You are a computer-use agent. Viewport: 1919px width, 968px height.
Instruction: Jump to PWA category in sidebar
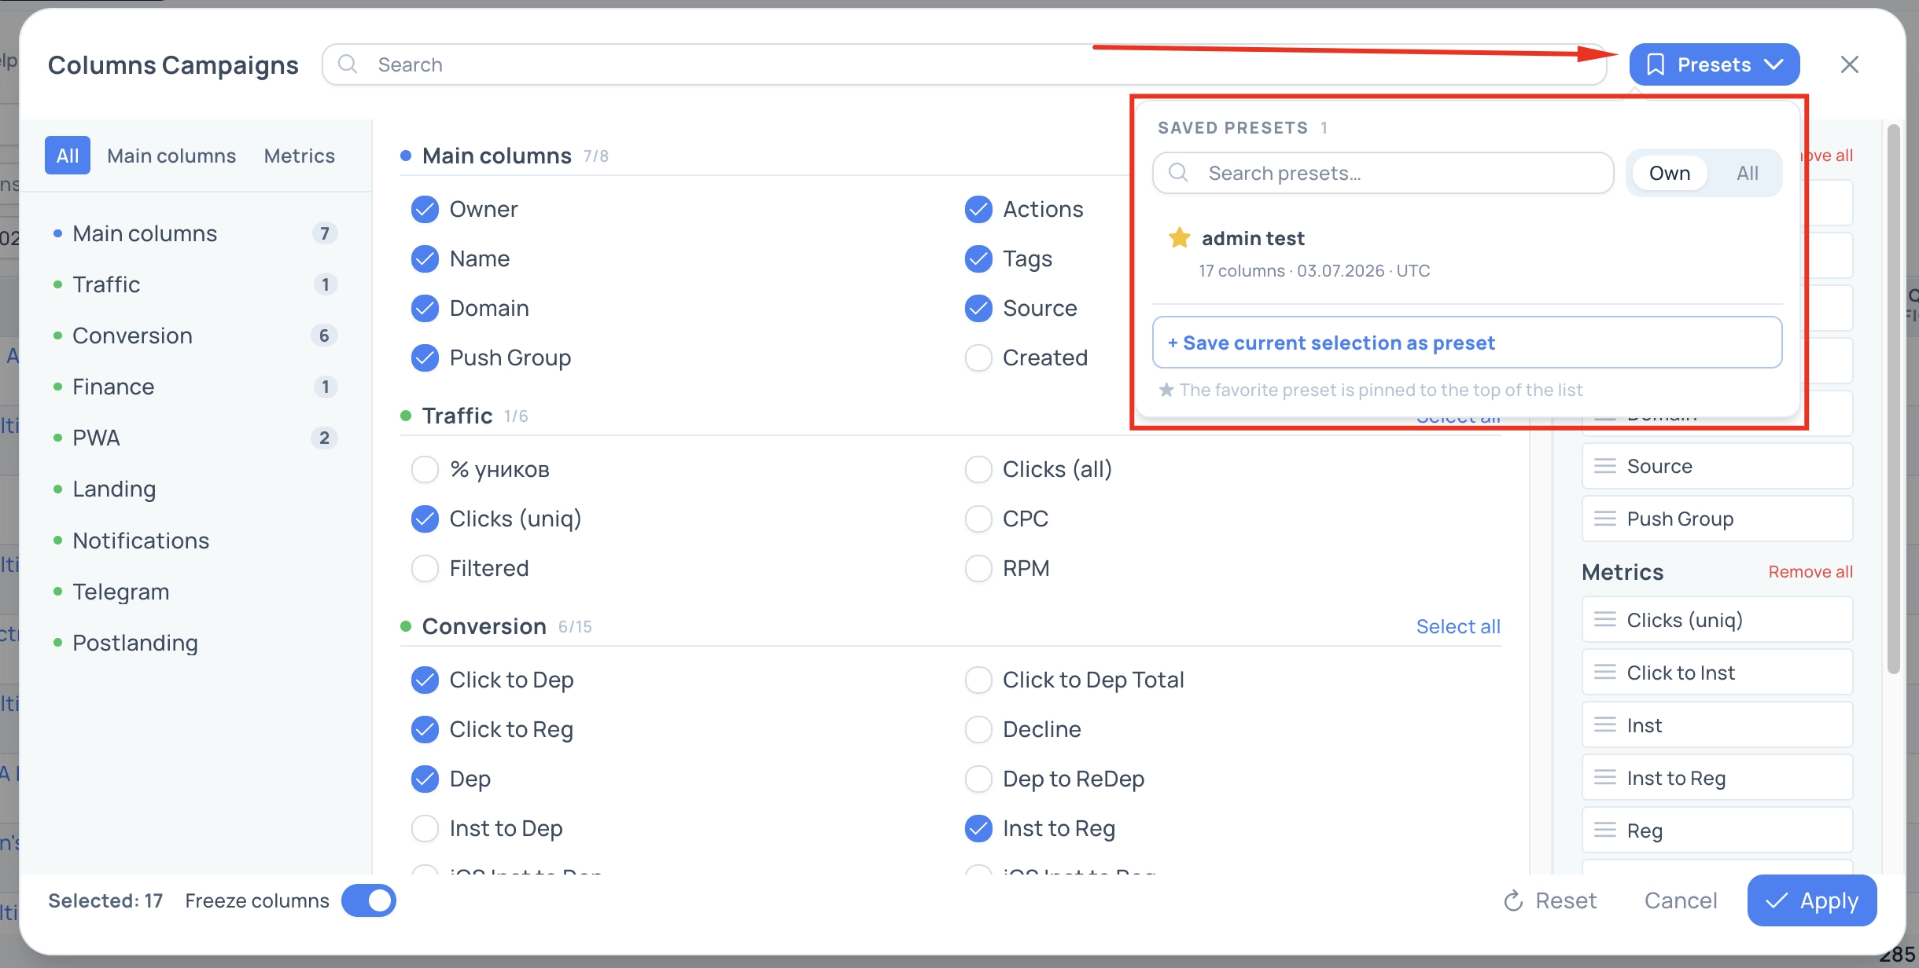(195, 438)
